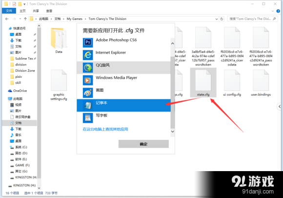Expand the ribbon with the chevron

[273, 11]
